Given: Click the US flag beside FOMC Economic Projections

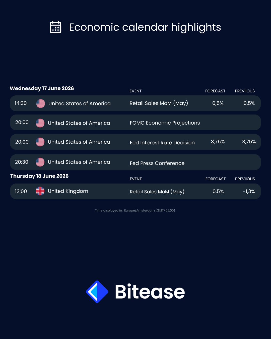Looking at the screenshot, I should pos(40,123).
